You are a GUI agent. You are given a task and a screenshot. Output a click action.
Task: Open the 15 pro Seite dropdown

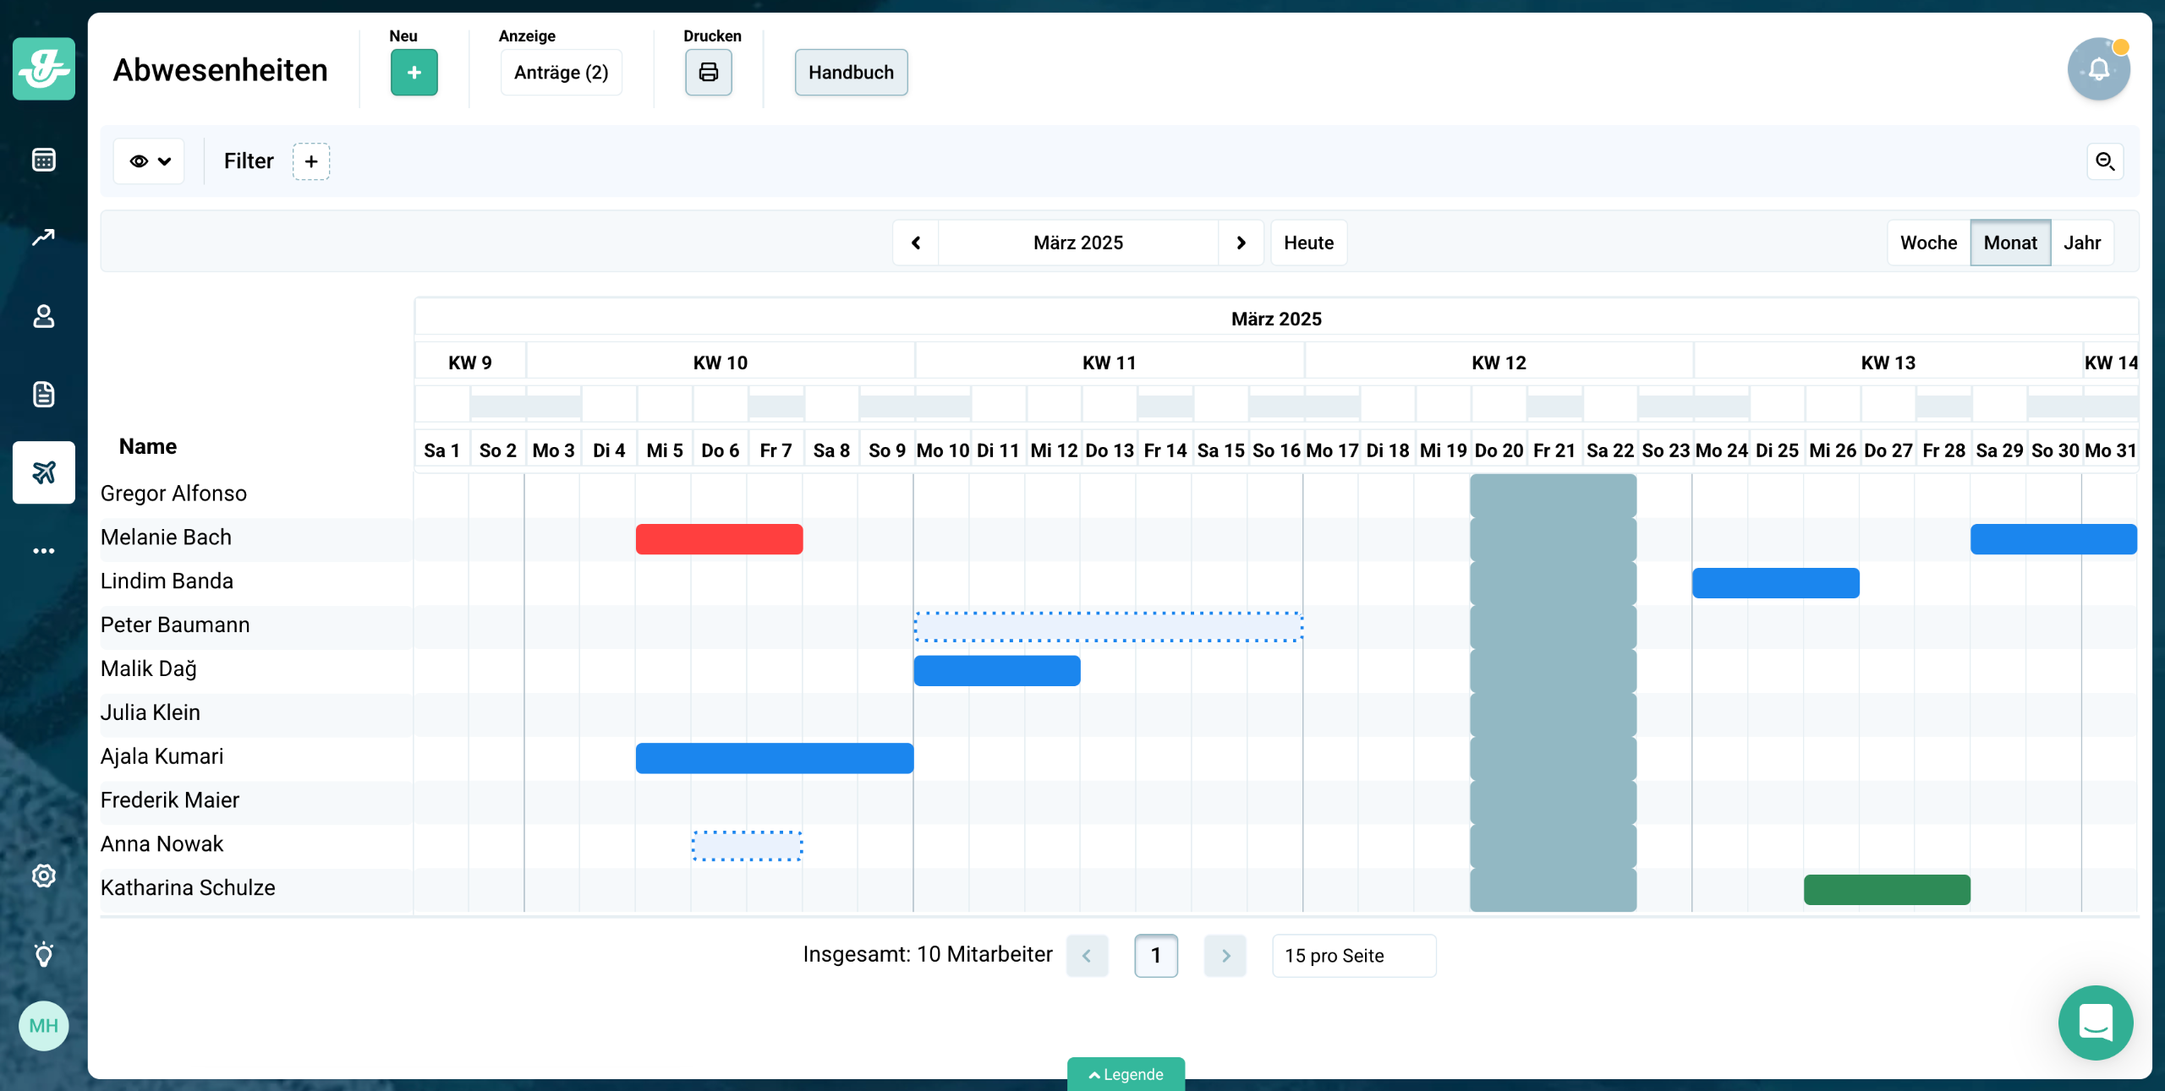[1353, 956]
